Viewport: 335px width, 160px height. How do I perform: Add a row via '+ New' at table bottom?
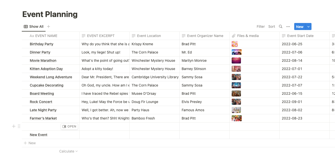point(30,143)
